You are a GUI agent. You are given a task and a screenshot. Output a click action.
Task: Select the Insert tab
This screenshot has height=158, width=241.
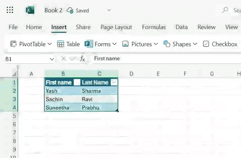(x=59, y=27)
